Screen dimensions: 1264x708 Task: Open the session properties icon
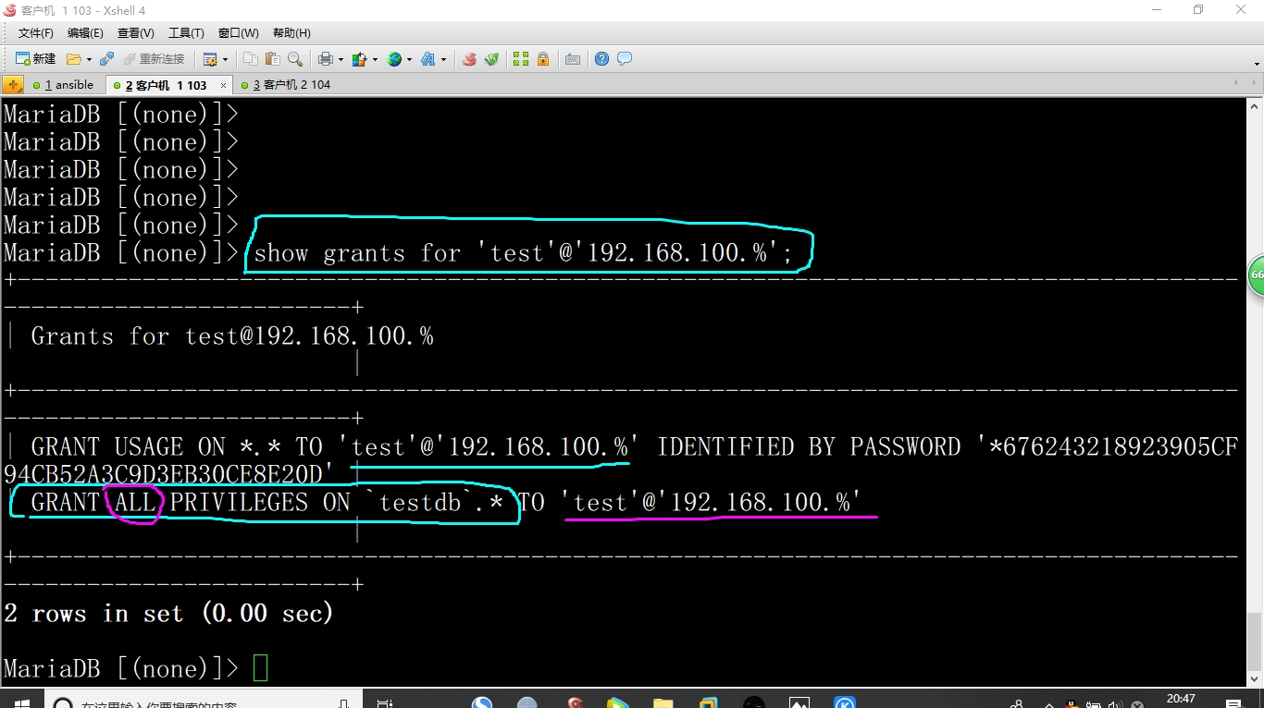tap(210, 59)
